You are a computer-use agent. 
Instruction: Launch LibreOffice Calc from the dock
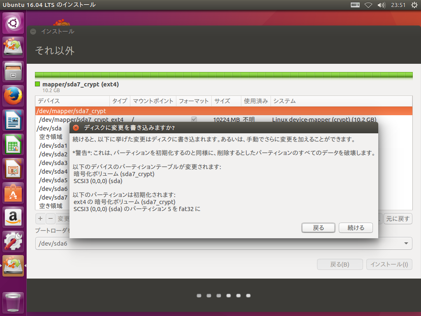click(13, 144)
